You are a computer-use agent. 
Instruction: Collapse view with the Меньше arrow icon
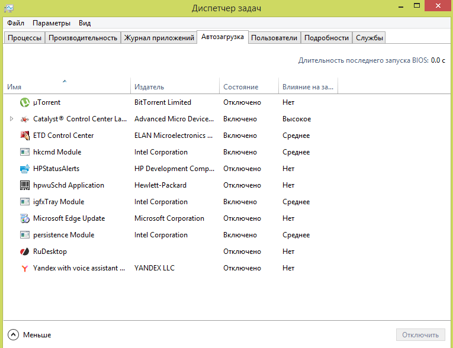point(13,335)
